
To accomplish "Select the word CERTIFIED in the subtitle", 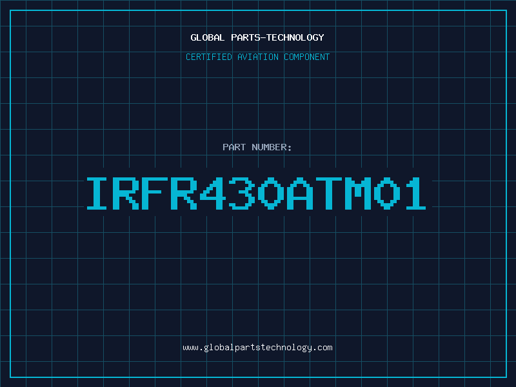I will (x=210, y=57).
